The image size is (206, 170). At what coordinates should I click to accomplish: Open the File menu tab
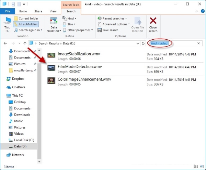7,11
